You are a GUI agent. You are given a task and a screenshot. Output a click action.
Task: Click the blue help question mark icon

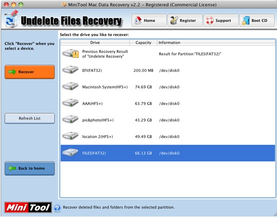pos(57,208)
